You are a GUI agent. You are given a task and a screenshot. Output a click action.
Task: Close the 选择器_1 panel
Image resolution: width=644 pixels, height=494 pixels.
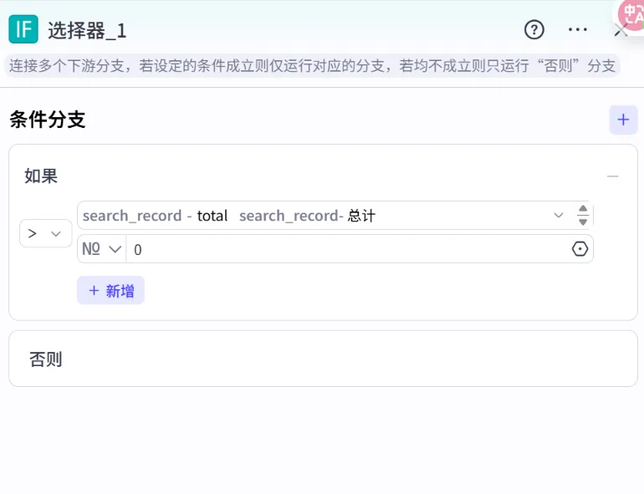click(620, 33)
